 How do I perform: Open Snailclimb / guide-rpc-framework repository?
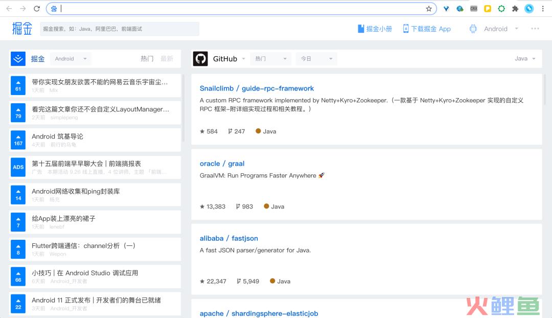click(x=257, y=88)
